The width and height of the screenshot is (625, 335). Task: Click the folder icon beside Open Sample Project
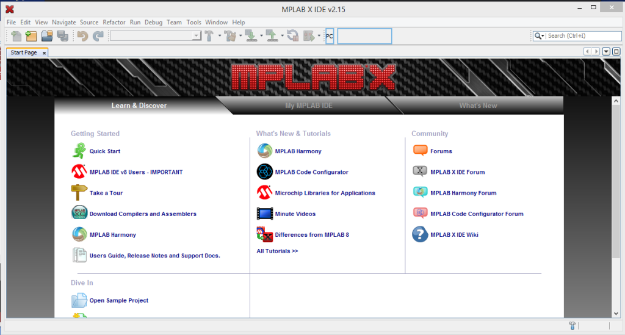[79, 300]
